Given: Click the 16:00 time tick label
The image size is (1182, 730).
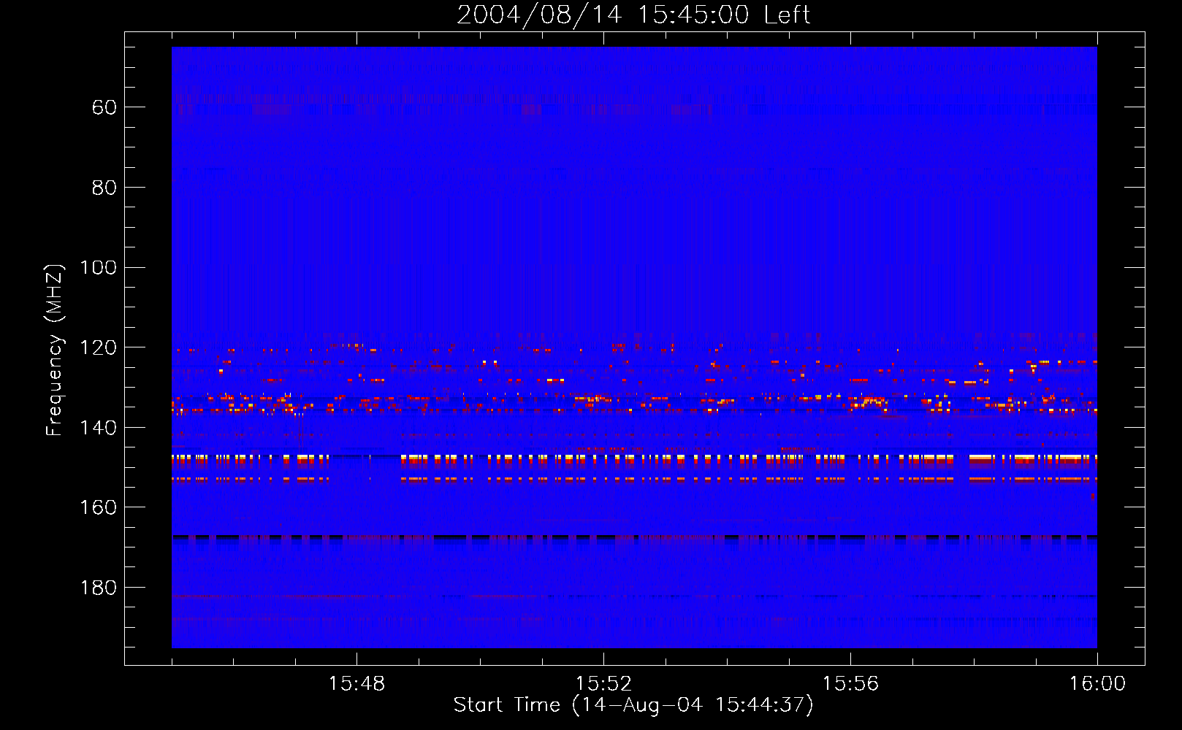Looking at the screenshot, I should tap(1097, 684).
